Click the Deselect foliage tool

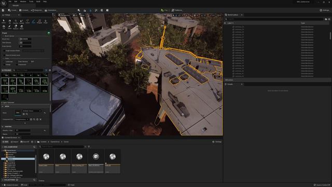click(x=16, y=21)
